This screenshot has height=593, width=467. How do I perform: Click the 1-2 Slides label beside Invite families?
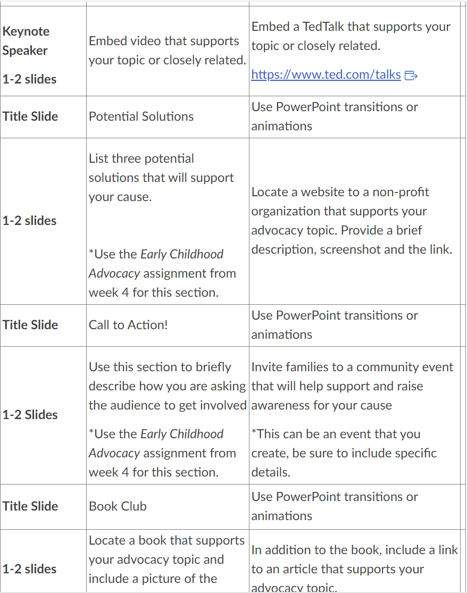click(30, 415)
